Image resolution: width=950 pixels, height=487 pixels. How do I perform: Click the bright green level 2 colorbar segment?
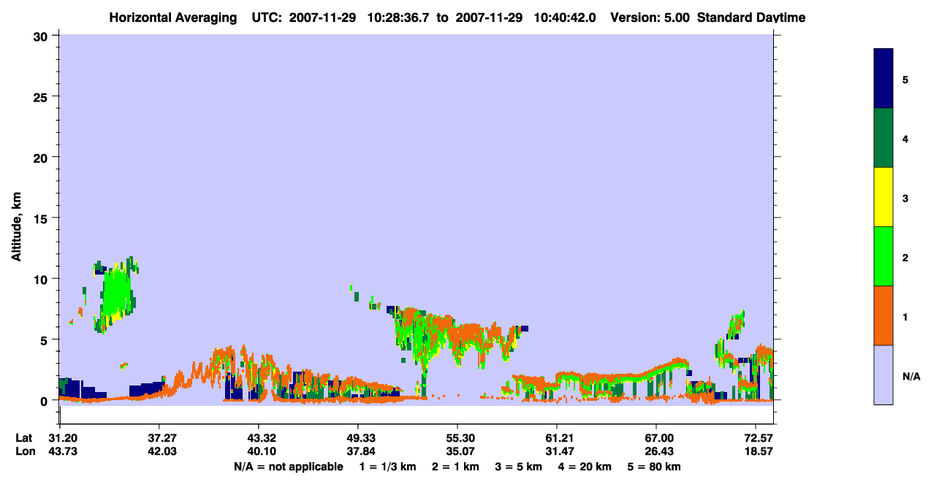click(883, 256)
